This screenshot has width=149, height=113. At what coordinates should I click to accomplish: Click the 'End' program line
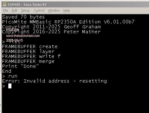[x=6, y=71]
